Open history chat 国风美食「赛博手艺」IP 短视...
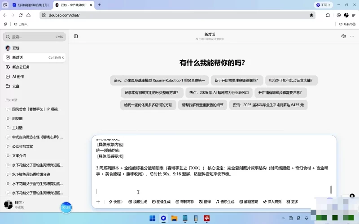The image size is (359, 224). click(x=35, y=109)
